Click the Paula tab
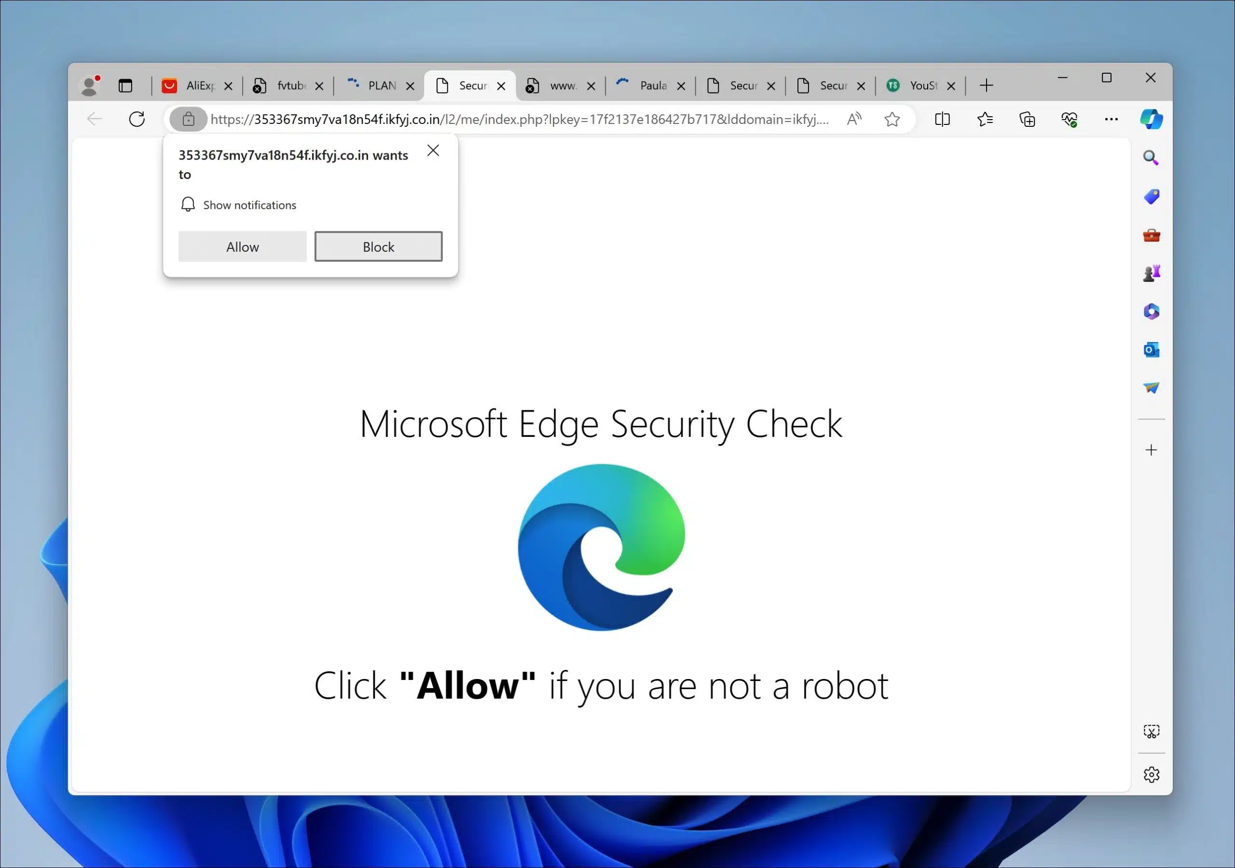Image resolution: width=1235 pixels, height=868 pixels. coord(651,85)
